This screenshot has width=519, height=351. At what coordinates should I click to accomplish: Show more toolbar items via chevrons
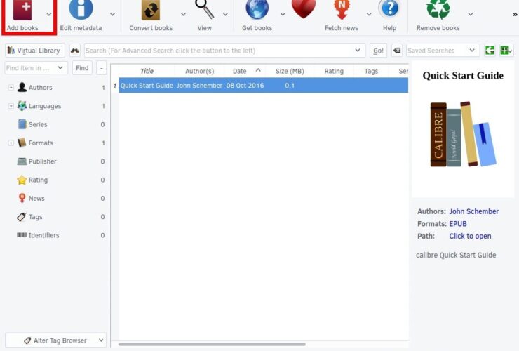coord(515,15)
